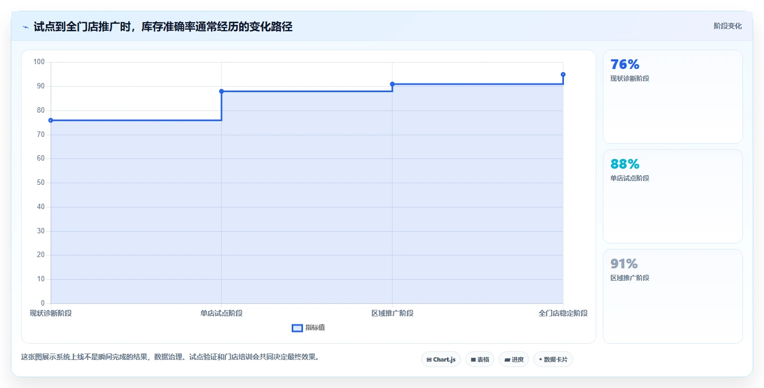Click the blue legend swatch for 指标值

pos(297,328)
